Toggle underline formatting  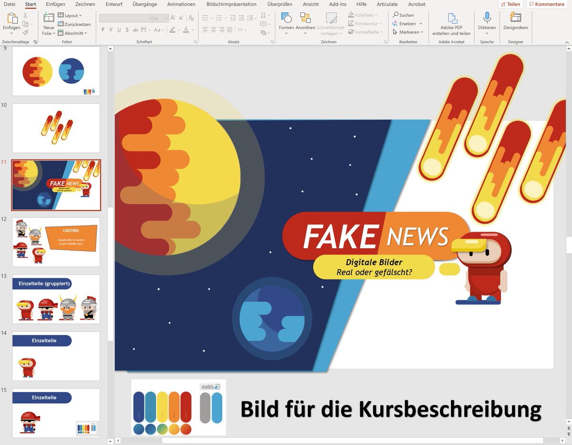[119, 30]
